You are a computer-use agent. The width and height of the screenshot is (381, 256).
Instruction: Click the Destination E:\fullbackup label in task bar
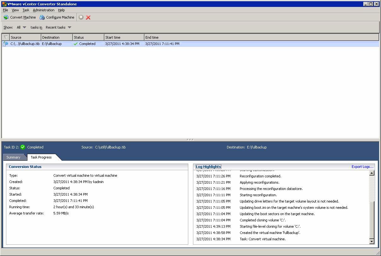click(x=247, y=147)
